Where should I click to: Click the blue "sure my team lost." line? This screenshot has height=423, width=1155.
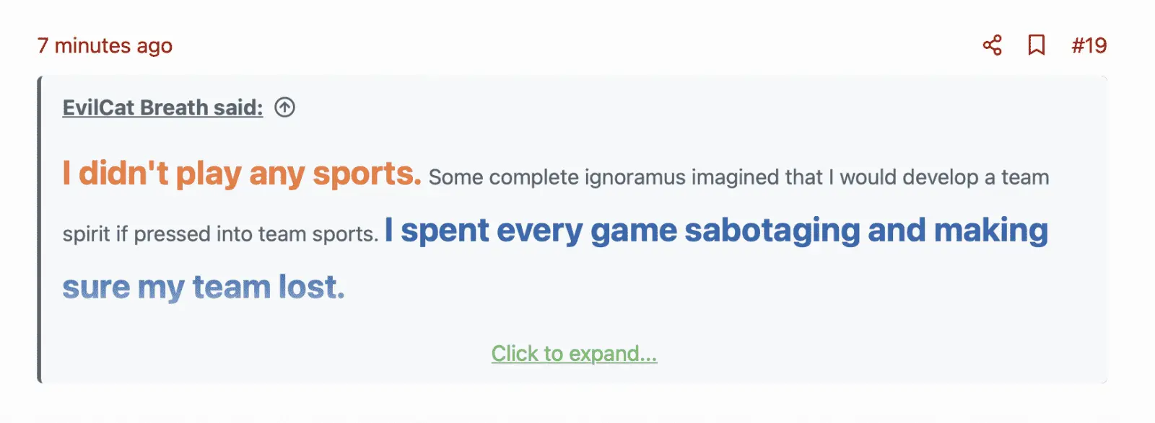(x=204, y=287)
